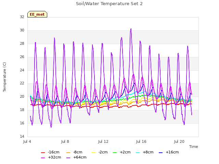219x164 pixels.
Task: Toggle the +64cm series in legend
Action: 76,157
